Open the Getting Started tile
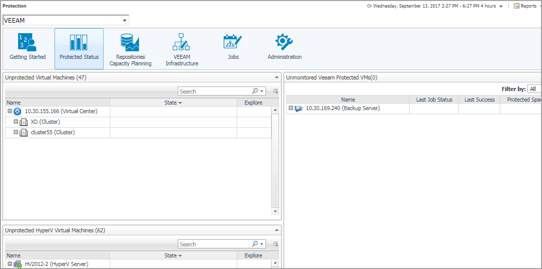 click(28, 49)
